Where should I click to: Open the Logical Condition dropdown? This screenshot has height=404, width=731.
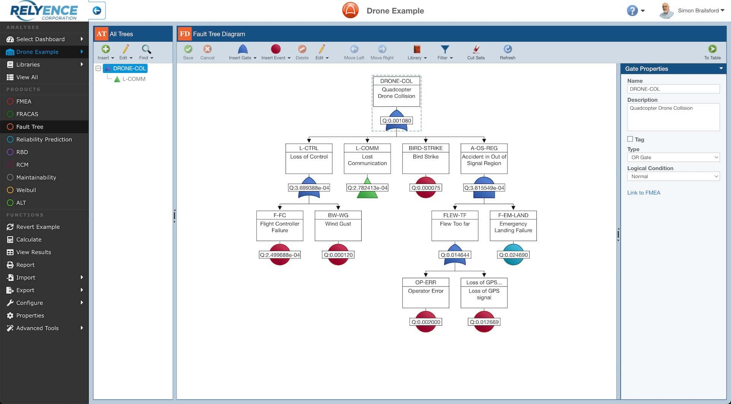pyautogui.click(x=673, y=176)
